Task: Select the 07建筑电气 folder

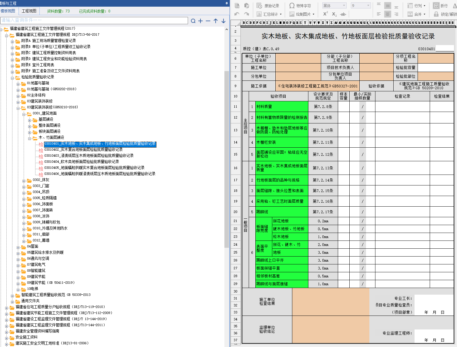Action: tap(36, 264)
